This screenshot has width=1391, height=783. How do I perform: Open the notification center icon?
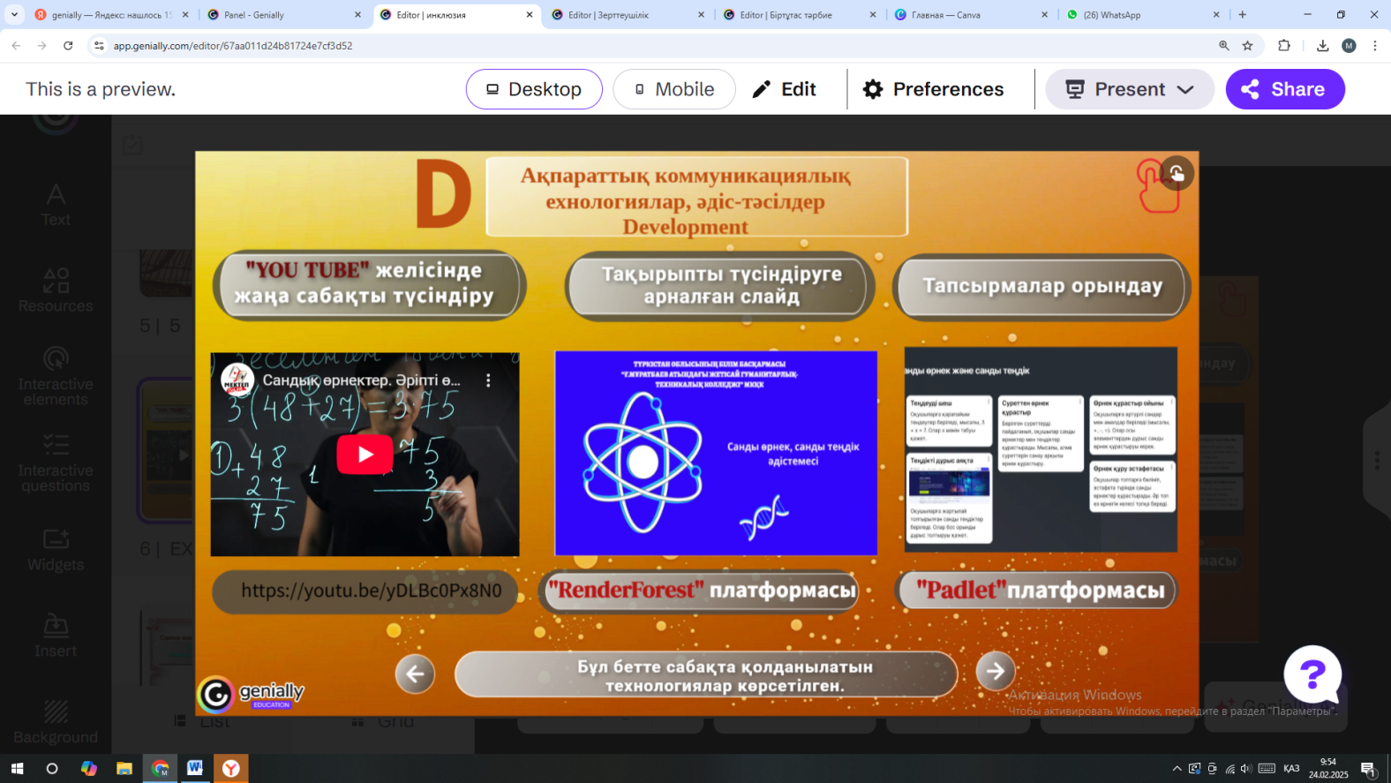[1369, 769]
